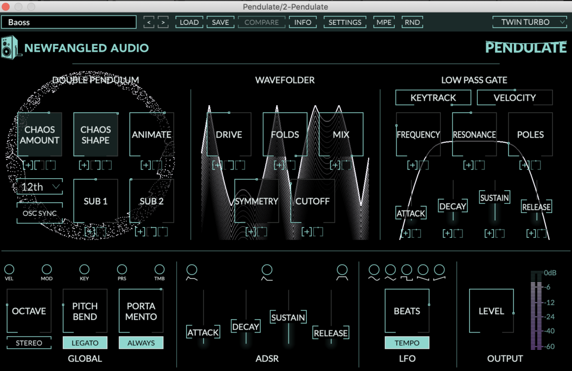This screenshot has height=371, width=572.
Task: Click the CHAOS AMOUNT control pad
Action: (x=40, y=135)
